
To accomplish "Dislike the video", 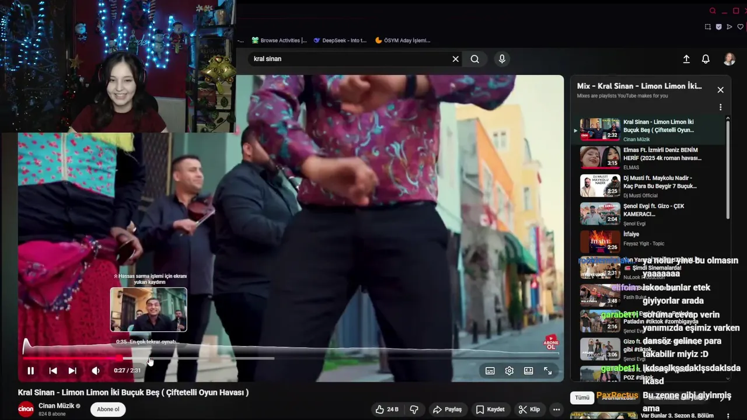I will point(414,409).
